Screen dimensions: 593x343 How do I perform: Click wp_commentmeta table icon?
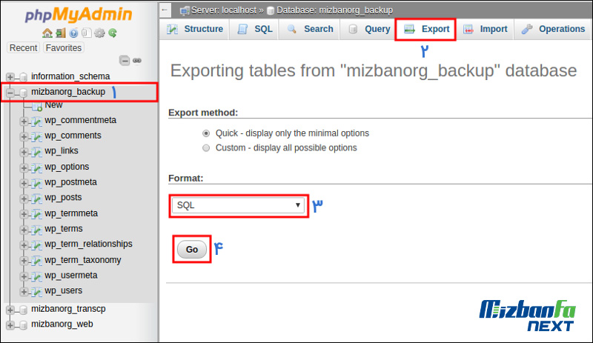(x=36, y=121)
